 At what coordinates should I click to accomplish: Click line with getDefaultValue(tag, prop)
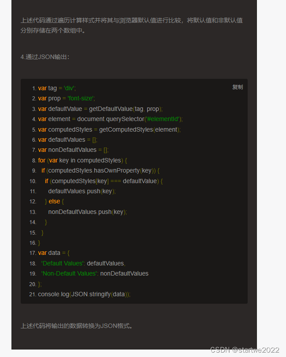click(x=100, y=109)
